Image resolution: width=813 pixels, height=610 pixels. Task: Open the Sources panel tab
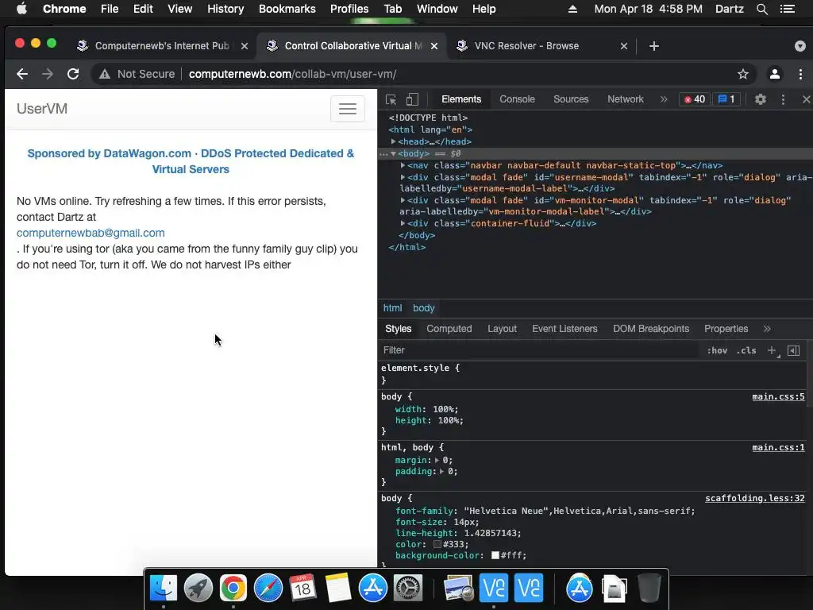coord(571,99)
